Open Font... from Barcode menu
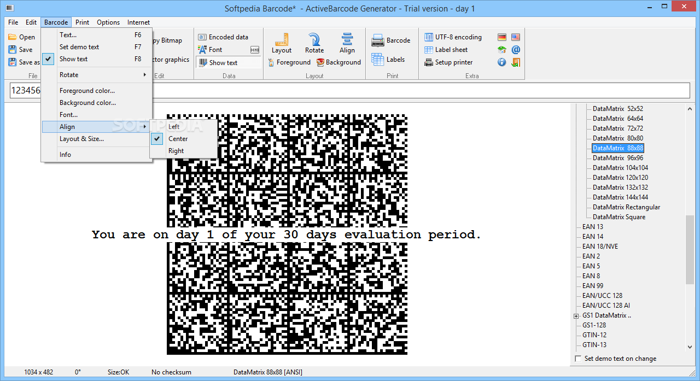Viewport: 700px width, 381px height. [x=96, y=115]
